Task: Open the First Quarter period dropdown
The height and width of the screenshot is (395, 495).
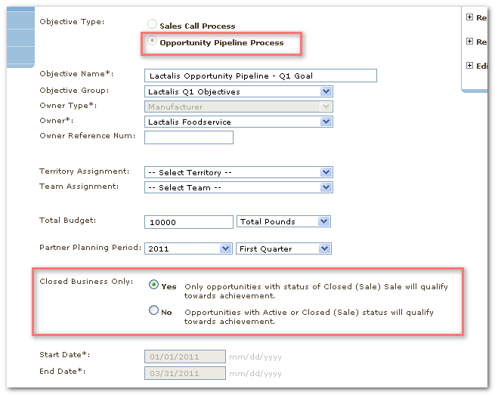Action: [284, 248]
